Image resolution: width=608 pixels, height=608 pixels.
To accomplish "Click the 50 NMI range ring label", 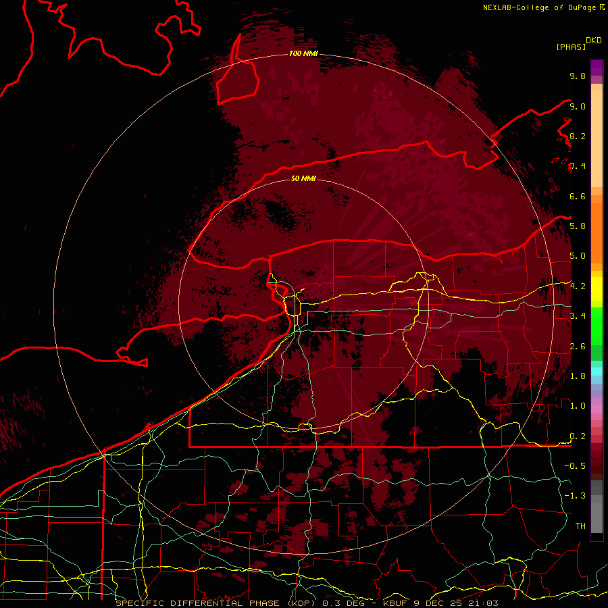I will (303, 178).
